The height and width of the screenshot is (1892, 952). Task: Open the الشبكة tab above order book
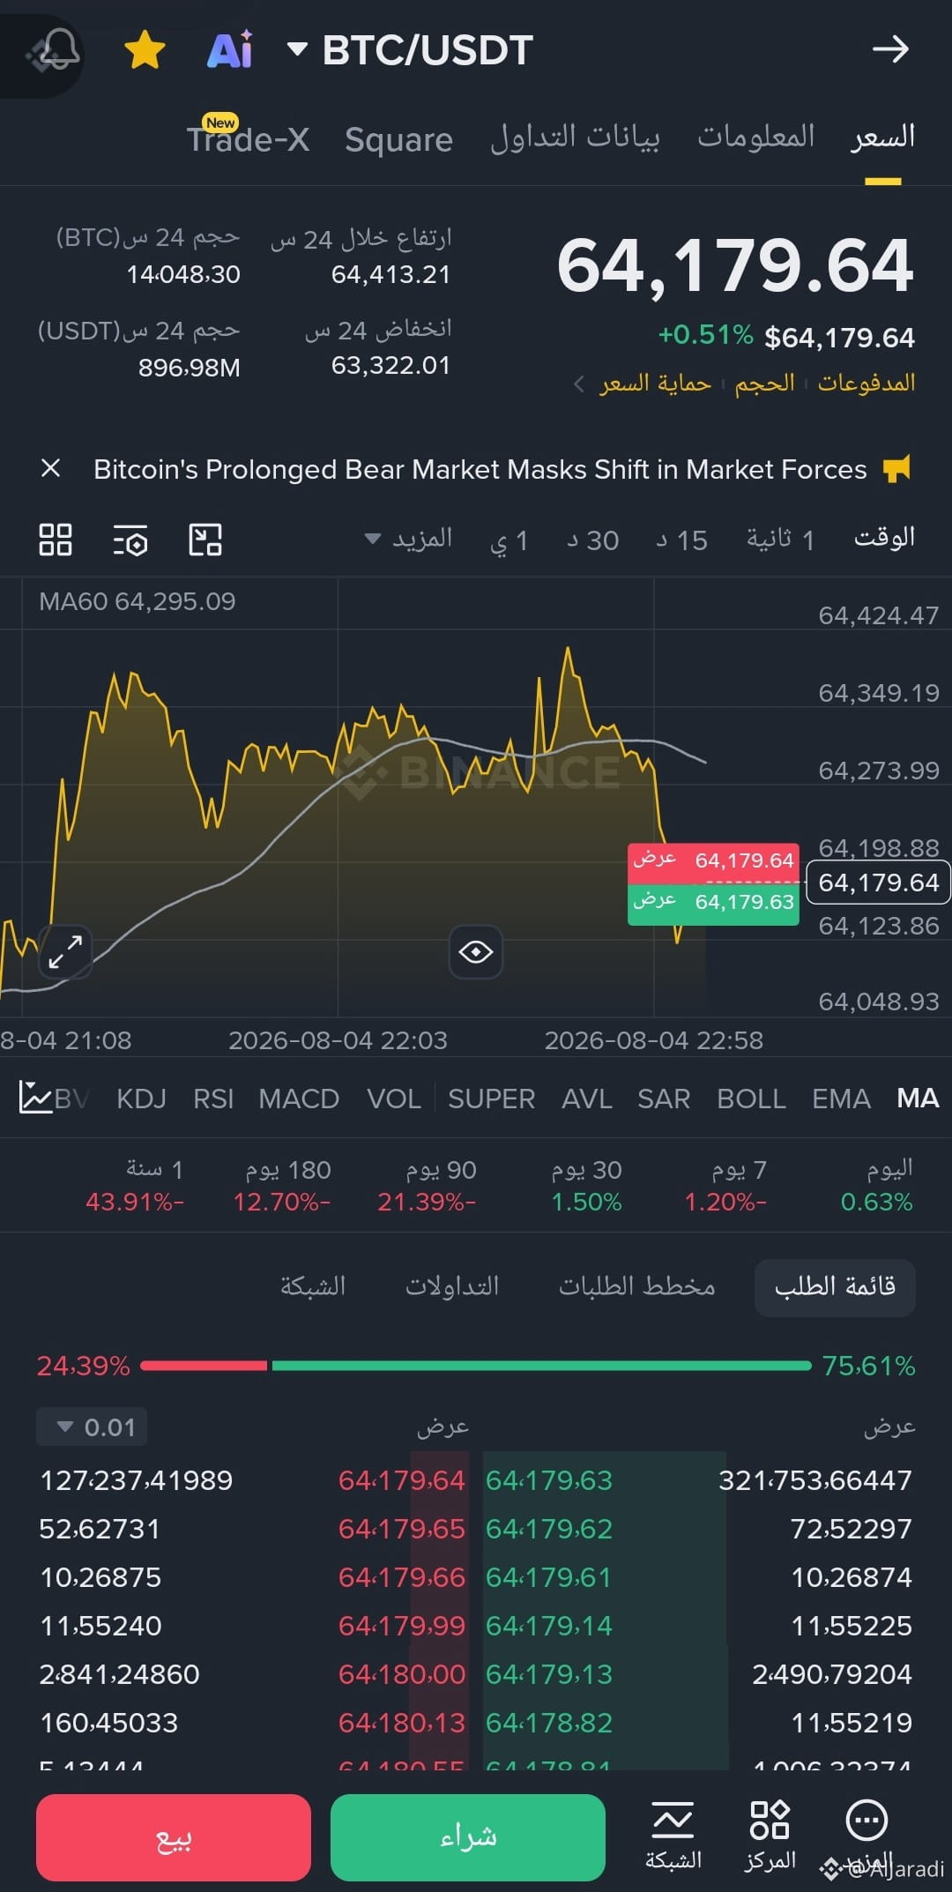pyautogui.click(x=313, y=1286)
